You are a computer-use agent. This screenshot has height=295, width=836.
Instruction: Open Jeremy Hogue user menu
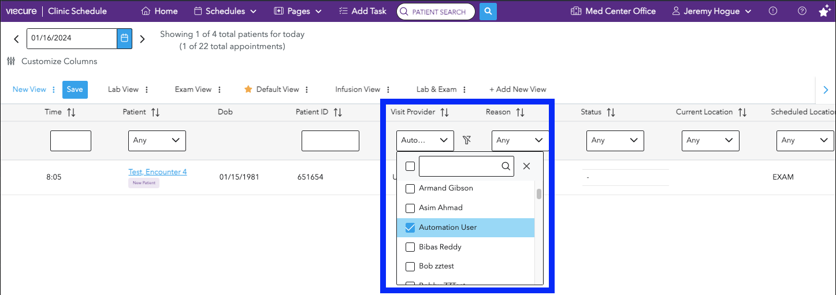(x=712, y=11)
